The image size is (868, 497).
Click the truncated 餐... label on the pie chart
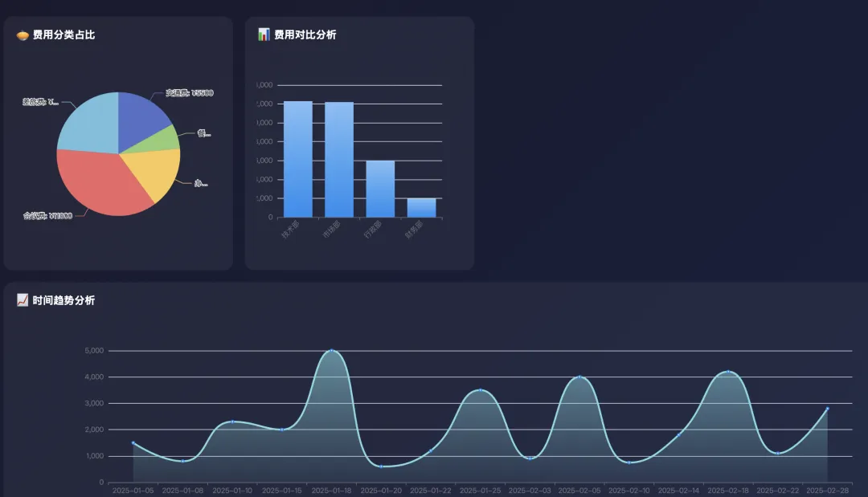tap(203, 133)
